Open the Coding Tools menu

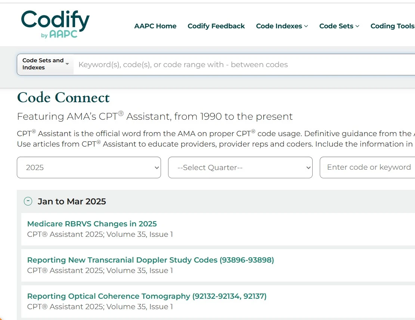pos(392,26)
